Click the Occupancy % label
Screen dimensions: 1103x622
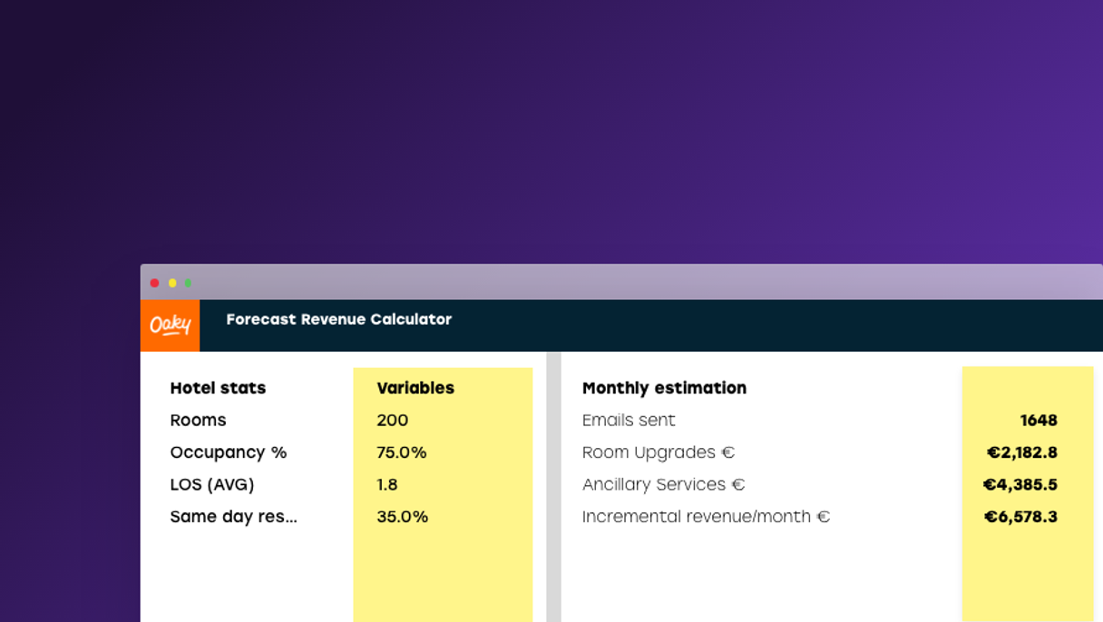click(x=229, y=452)
